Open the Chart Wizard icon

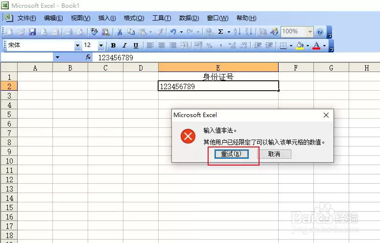[262, 32]
